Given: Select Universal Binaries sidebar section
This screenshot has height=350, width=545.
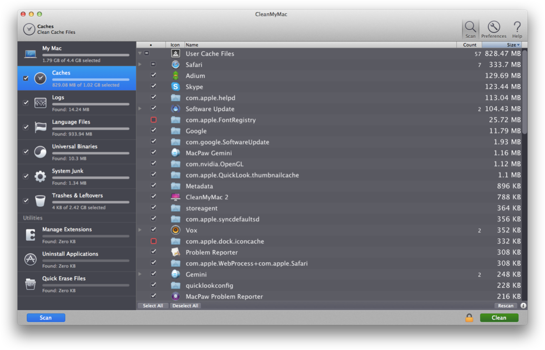Looking at the screenshot, I should [77, 152].
